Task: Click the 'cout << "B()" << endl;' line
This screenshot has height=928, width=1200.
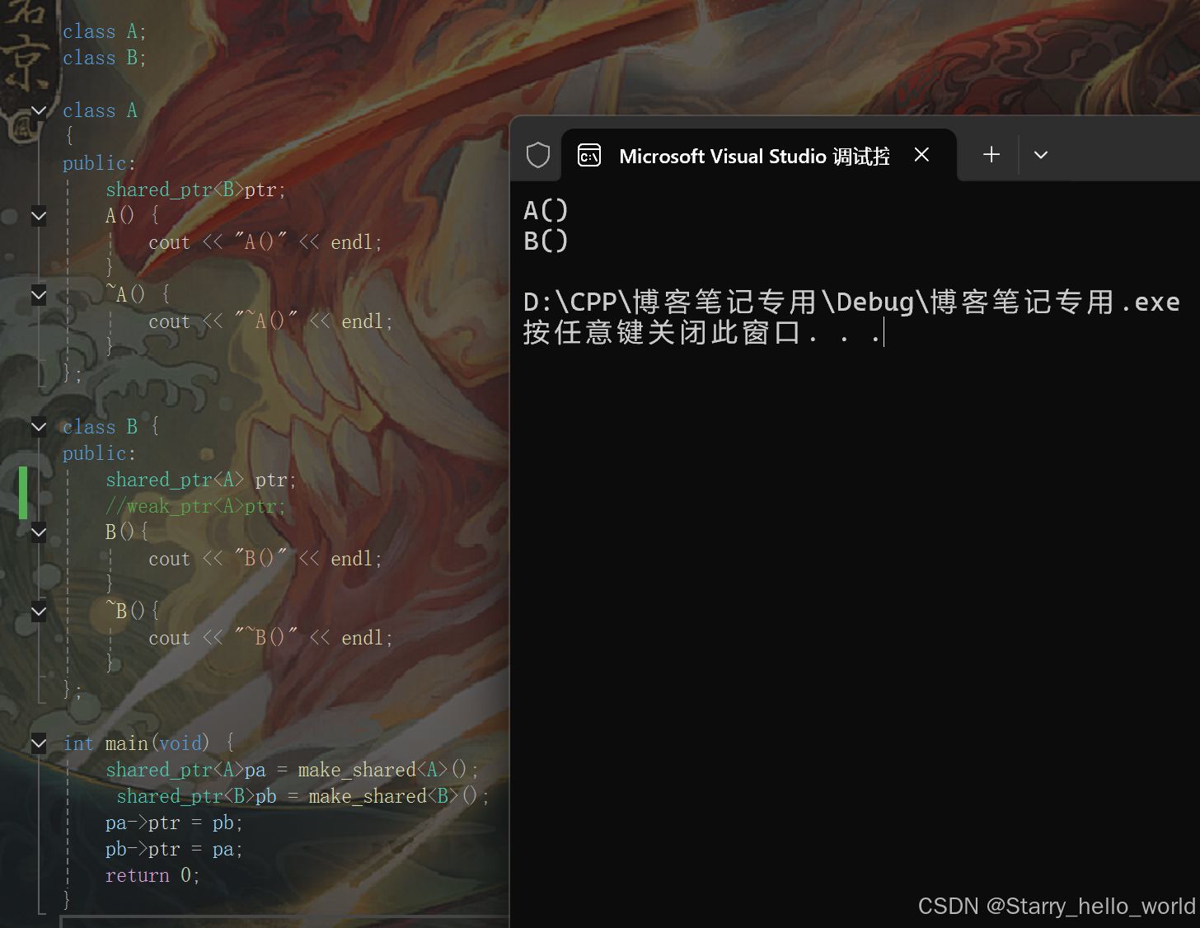Action: tap(265, 559)
